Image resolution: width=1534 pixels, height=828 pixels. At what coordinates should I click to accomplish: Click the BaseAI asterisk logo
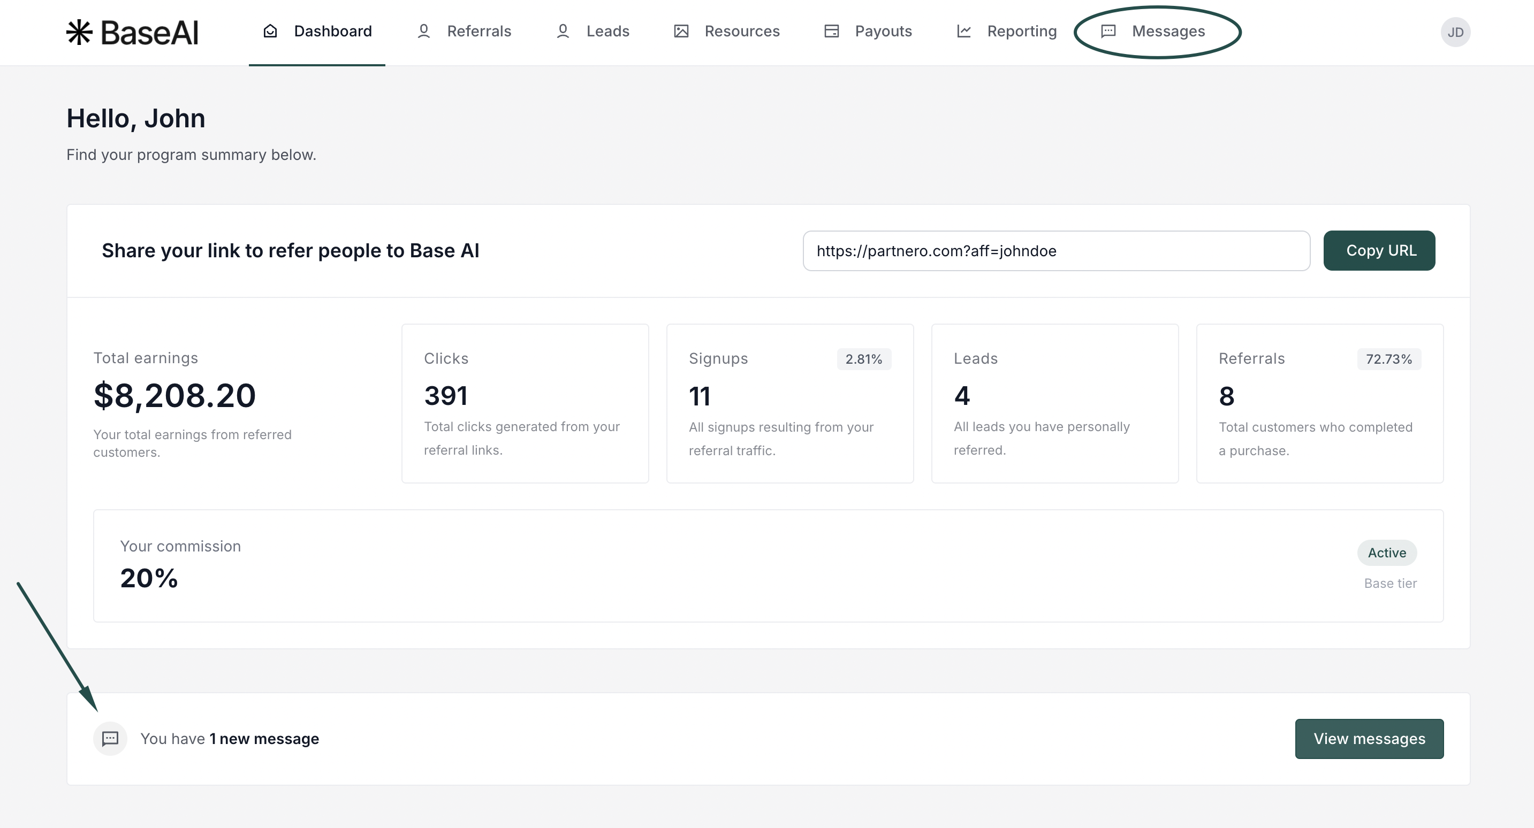coord(79,32)
